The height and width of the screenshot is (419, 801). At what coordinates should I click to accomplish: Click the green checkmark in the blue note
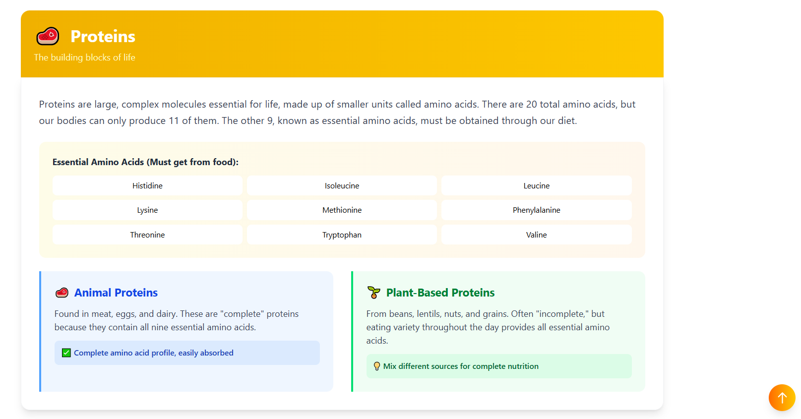pyautogui.click(x=66, y=353)
